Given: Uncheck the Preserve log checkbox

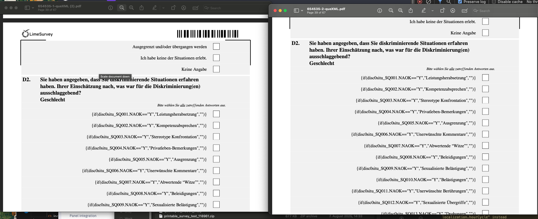Looking at the screenshot, I should point(460,2).
